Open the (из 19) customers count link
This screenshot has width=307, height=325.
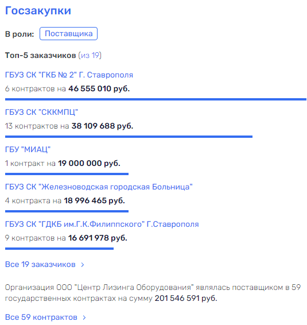click(90, 55)
